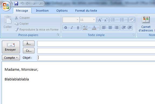Expand the Coller dropdown arrow

8,30
